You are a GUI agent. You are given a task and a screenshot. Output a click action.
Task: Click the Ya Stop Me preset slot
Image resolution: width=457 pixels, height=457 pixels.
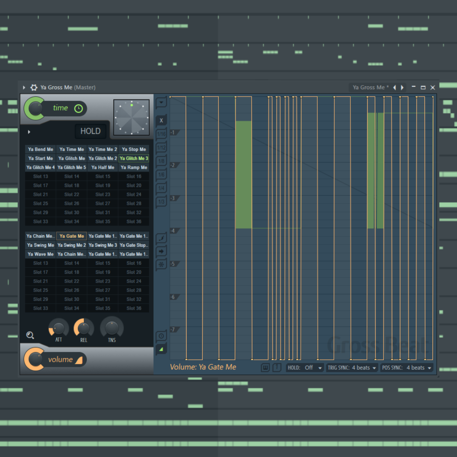pyautogui.click(x=133, y=149)
